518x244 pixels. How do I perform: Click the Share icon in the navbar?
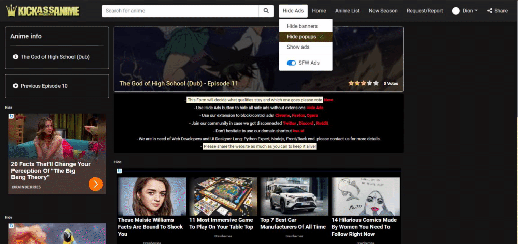coord(490,11)
